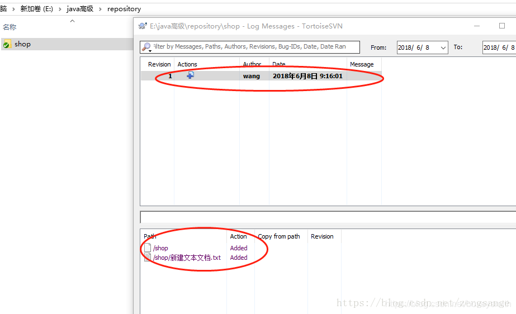Click the date 2018年6月8日 9:16:01
Screen dimensions: 516x314
point(307,76)
